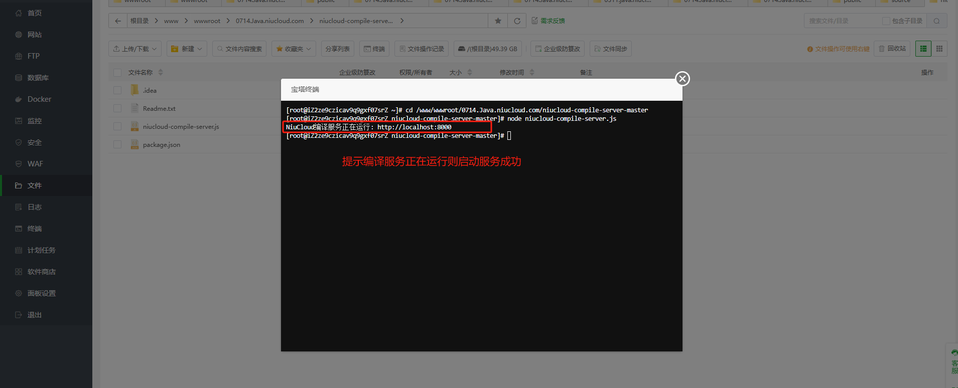Close the 宝塔终端 terminal dialog
Viewport: 958px width, 388px height.
point(682,79)
